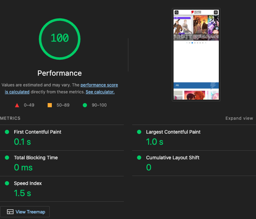The width and height of the screenshot is (256, 219).
Task: Click the orange square 50–89 legend icon
Action: click(x=50, y=105)
